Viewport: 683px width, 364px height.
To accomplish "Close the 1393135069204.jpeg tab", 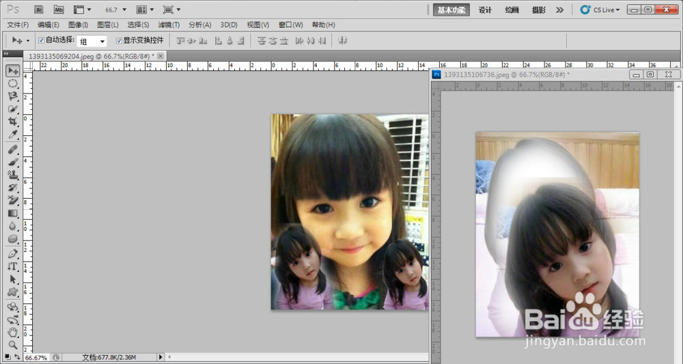I will point(161,56).
